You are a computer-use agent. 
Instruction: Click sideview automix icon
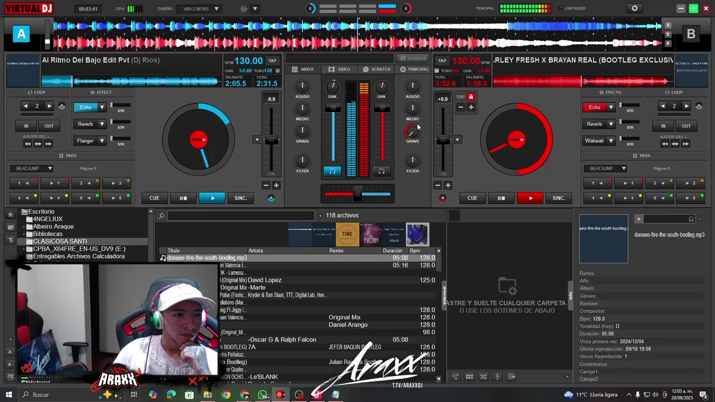455,377
